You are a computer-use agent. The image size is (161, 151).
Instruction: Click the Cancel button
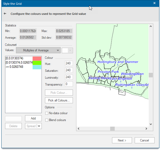[x=145, y=140]
